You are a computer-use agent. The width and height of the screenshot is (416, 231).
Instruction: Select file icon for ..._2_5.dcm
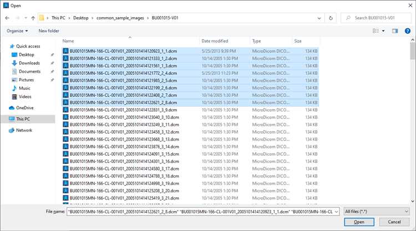65,80
